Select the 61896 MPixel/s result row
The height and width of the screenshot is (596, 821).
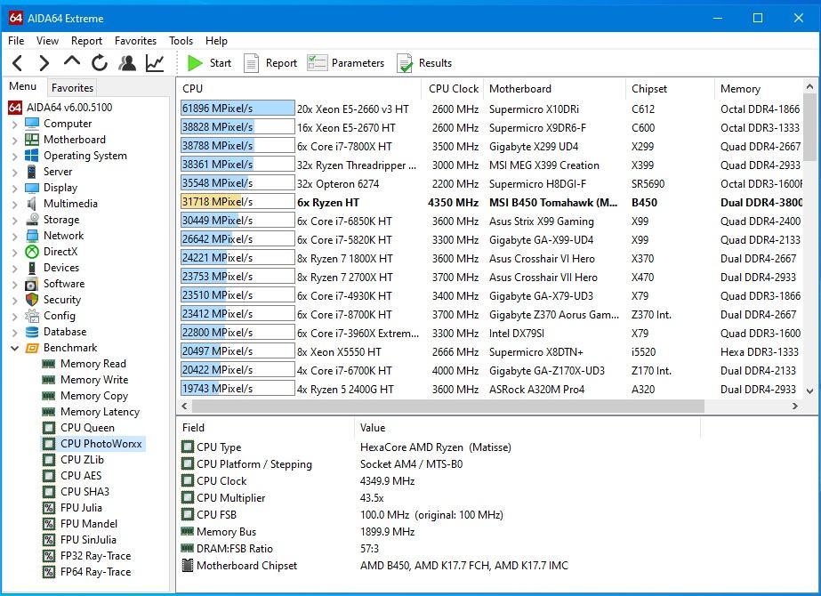click(x=491, y=109)
